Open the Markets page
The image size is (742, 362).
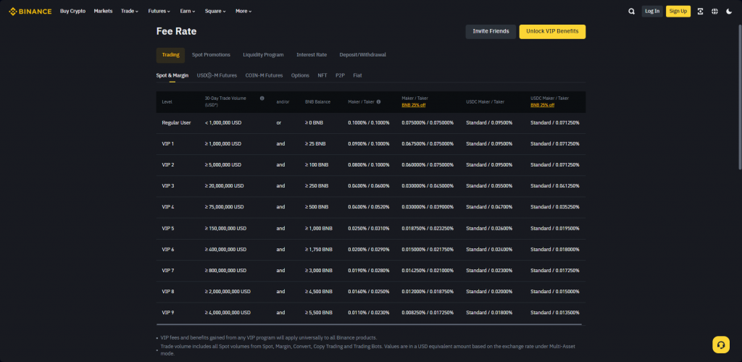[x=103, y=12]
